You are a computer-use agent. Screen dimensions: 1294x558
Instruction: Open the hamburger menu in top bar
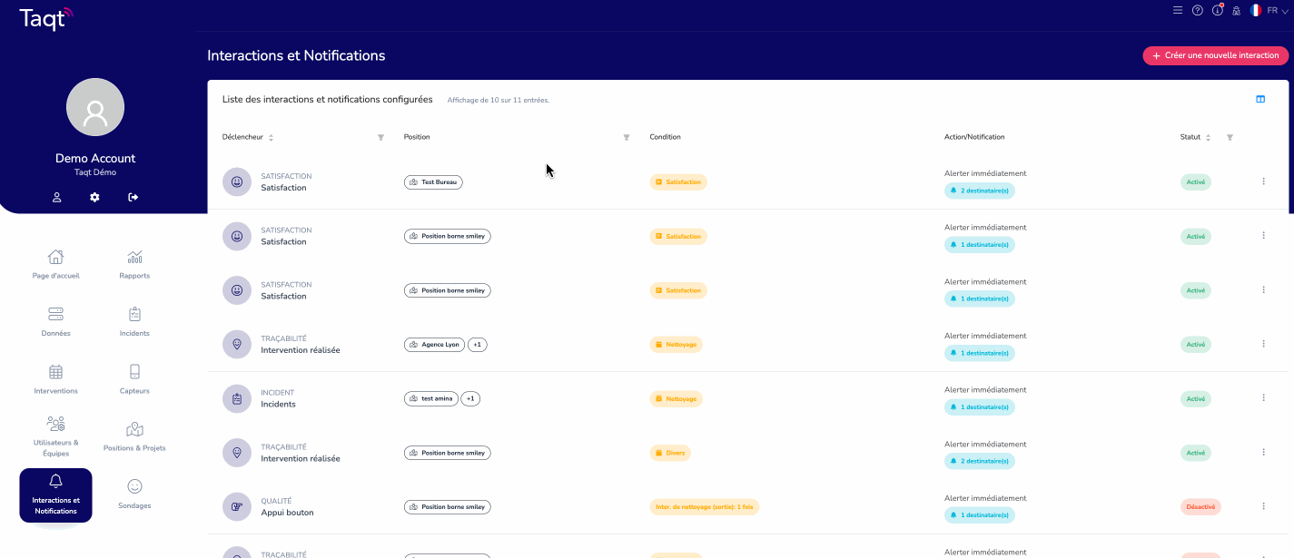click(x=1178, y=10)
